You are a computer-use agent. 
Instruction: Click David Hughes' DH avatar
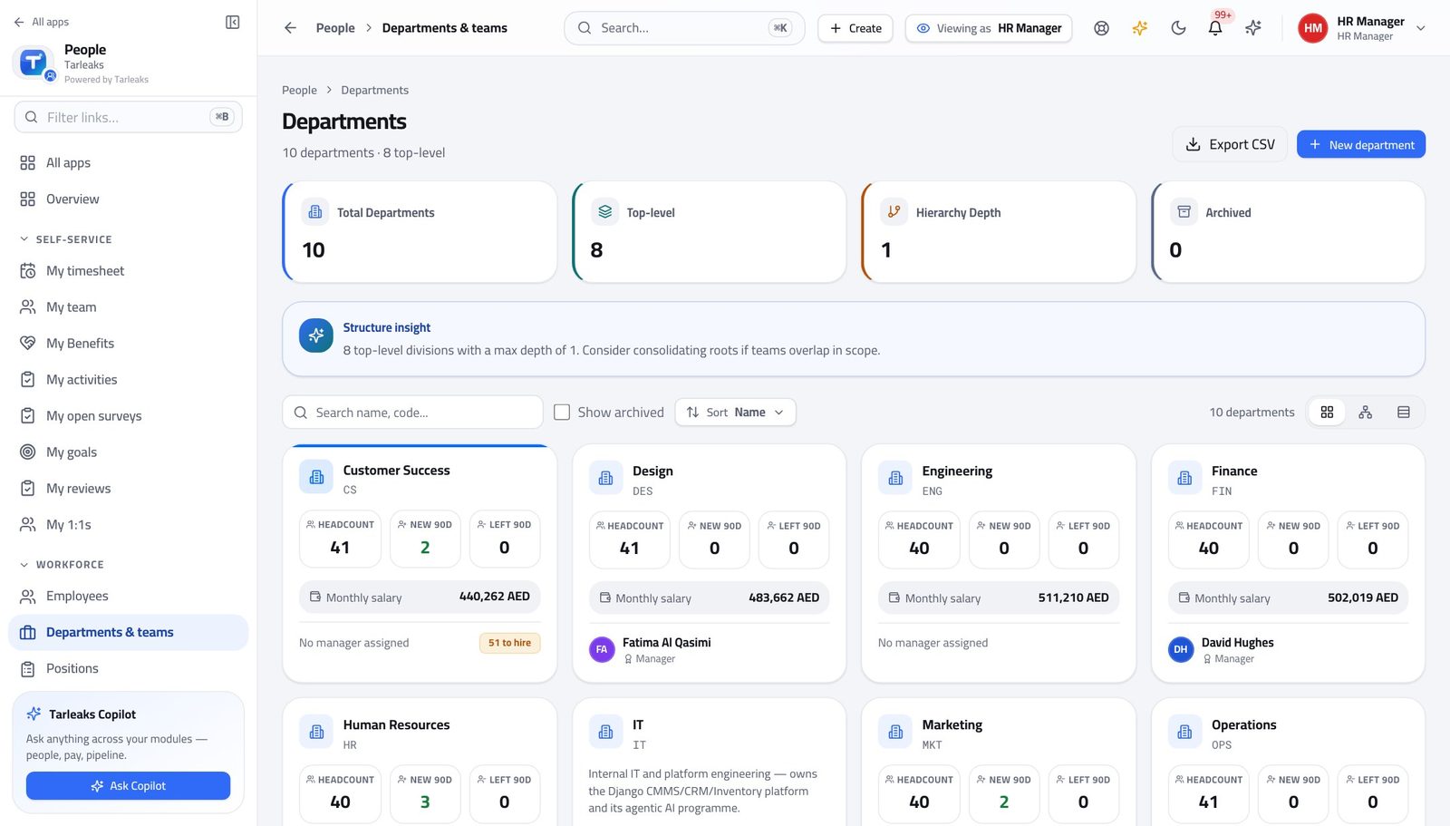pyautogui.click(x=1181, y=649)
